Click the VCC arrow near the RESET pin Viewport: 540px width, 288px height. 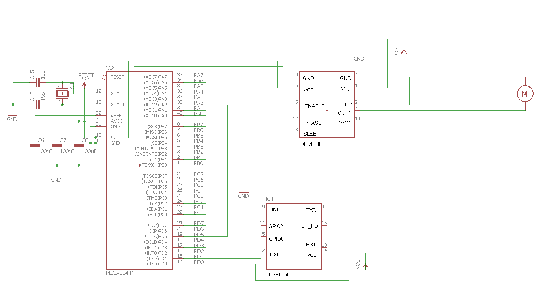click(84, 84)
